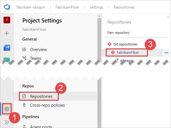
Task: Click the Overview icon under General
Action: tap(24, 50)
